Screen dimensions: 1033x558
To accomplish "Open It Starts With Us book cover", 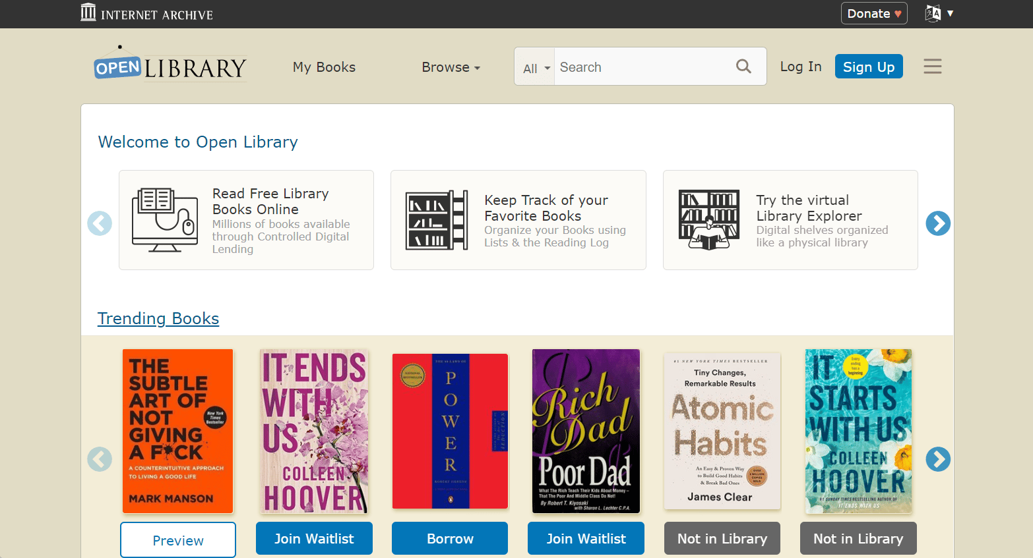I will tap(858, 431).
